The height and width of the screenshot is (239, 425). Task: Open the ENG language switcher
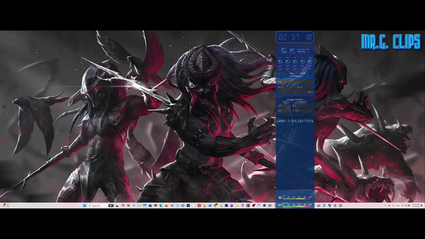(398, 205)
